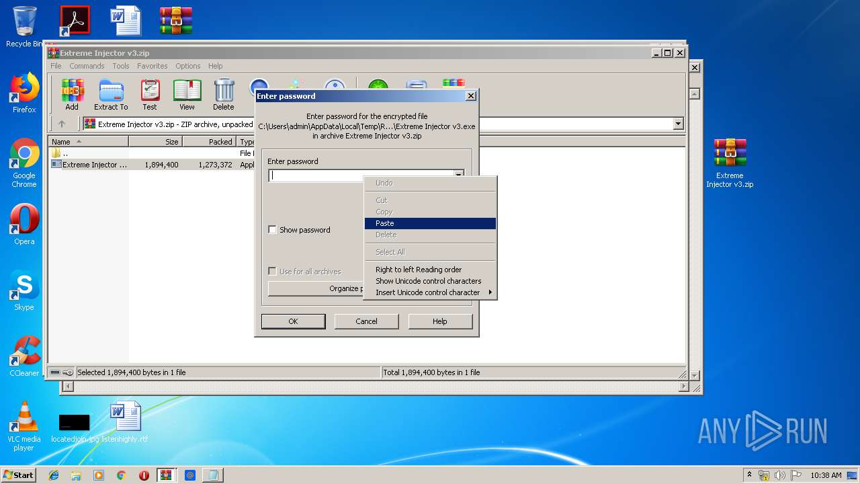Click the Delete toolbar icon
The width and height of the screenshot is (860, 484).
pyautogui.click(x=224, y=95)
